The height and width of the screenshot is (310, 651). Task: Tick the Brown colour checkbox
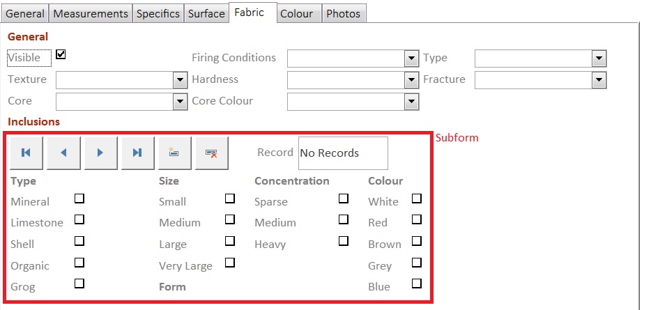pos(417,241)
